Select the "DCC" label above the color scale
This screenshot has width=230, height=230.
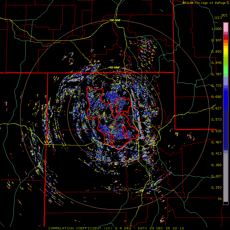point(225,15)
